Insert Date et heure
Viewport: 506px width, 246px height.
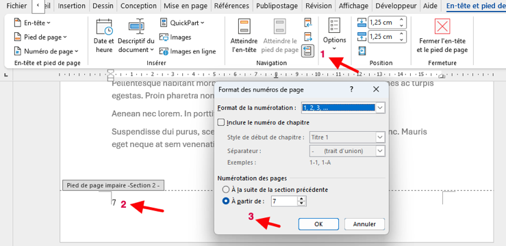coord(104,36)
